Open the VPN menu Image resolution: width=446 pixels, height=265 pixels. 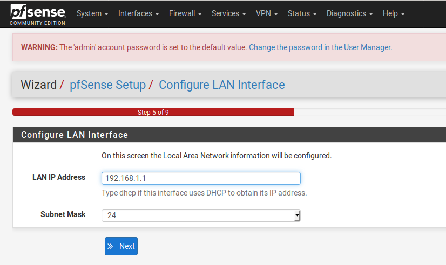coord(267,13)
